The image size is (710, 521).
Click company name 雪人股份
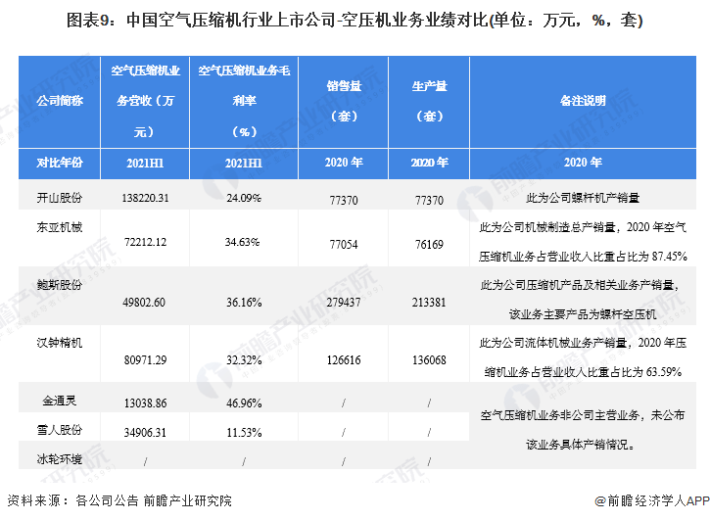tap(60, 430)
